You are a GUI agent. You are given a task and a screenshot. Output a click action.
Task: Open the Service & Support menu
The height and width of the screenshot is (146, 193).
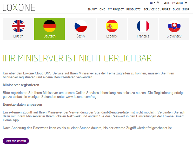[157, 9]
